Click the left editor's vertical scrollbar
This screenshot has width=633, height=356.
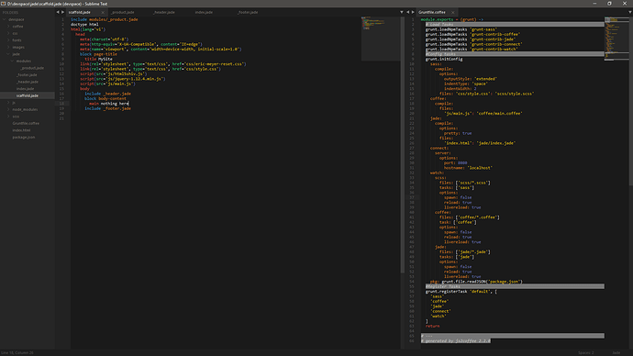pyautogui.click(x=402, y=145)
